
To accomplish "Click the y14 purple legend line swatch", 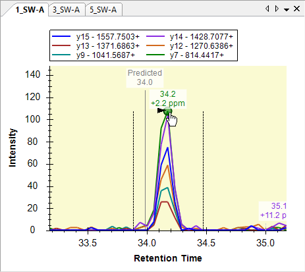I will tap(155, 36).
